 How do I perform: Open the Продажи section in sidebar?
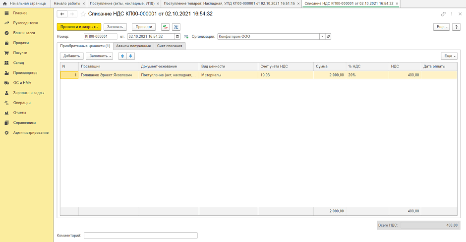(21, 43)
